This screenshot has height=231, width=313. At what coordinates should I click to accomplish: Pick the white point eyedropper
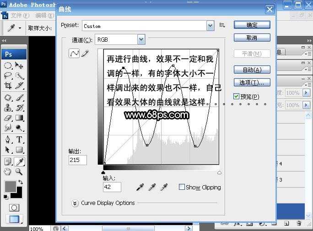pos(164,187)
